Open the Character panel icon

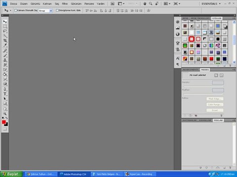[178, 58]
